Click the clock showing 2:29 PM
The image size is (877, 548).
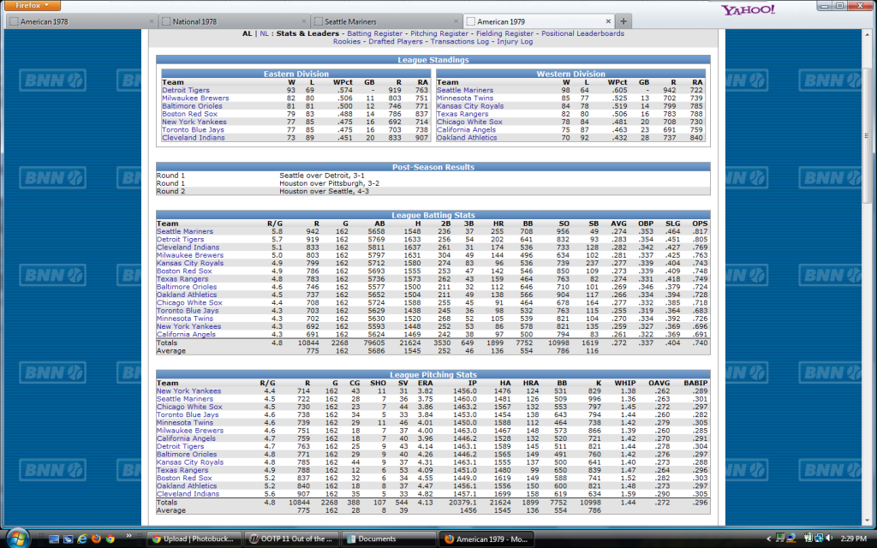click(x=854, y=539)
